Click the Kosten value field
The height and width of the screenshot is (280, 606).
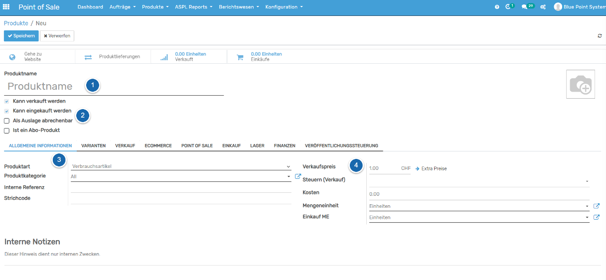click(479, 194)
